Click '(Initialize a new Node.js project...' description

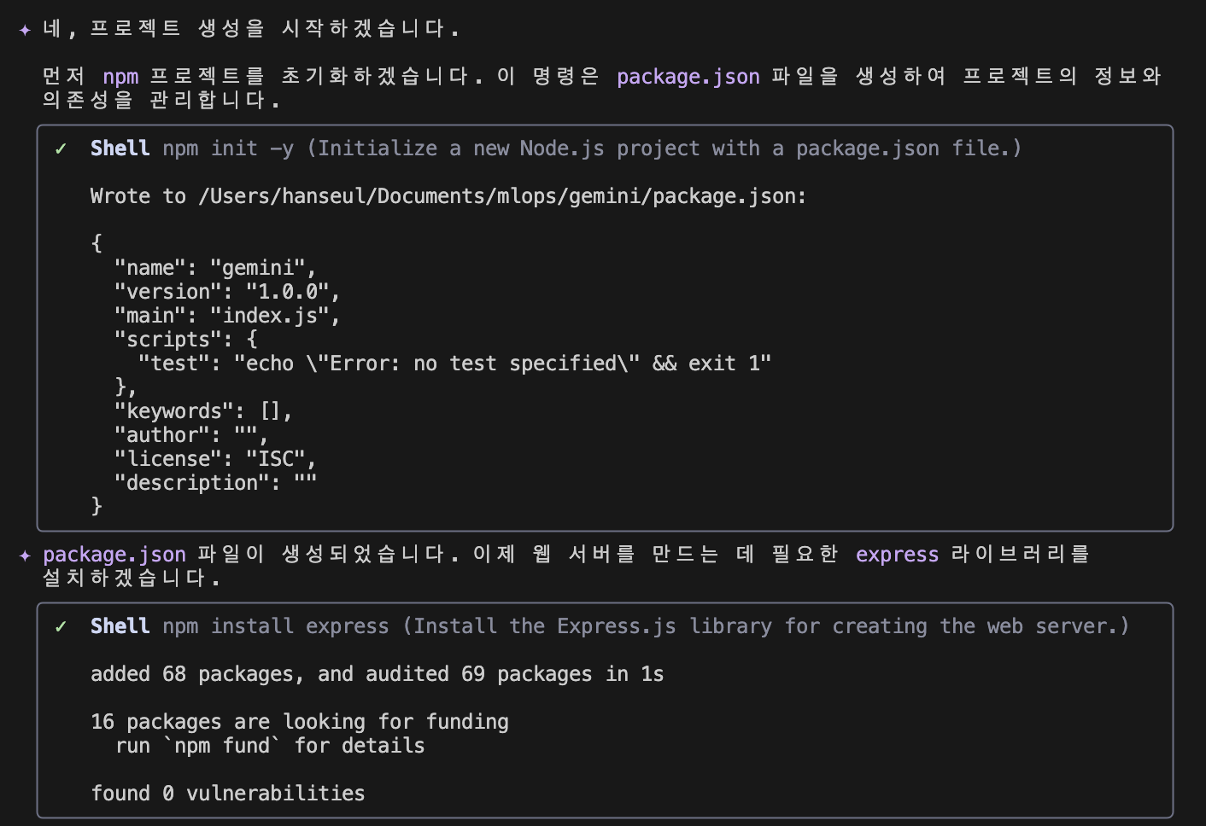664,148
